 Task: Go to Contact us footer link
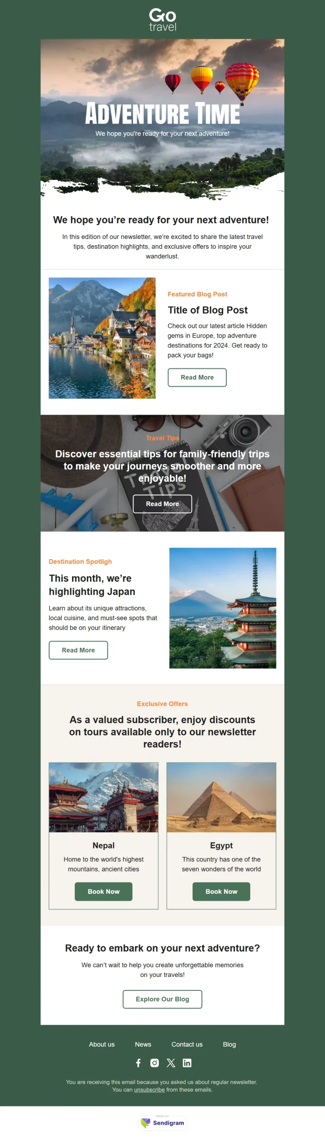(187, 1044)
